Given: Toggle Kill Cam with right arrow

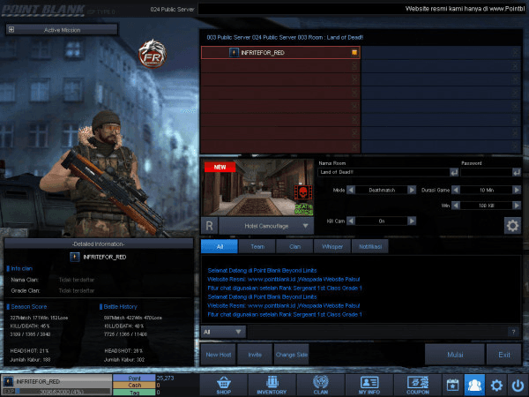Looking at the screenshot, I should click(x=412, y=221).
